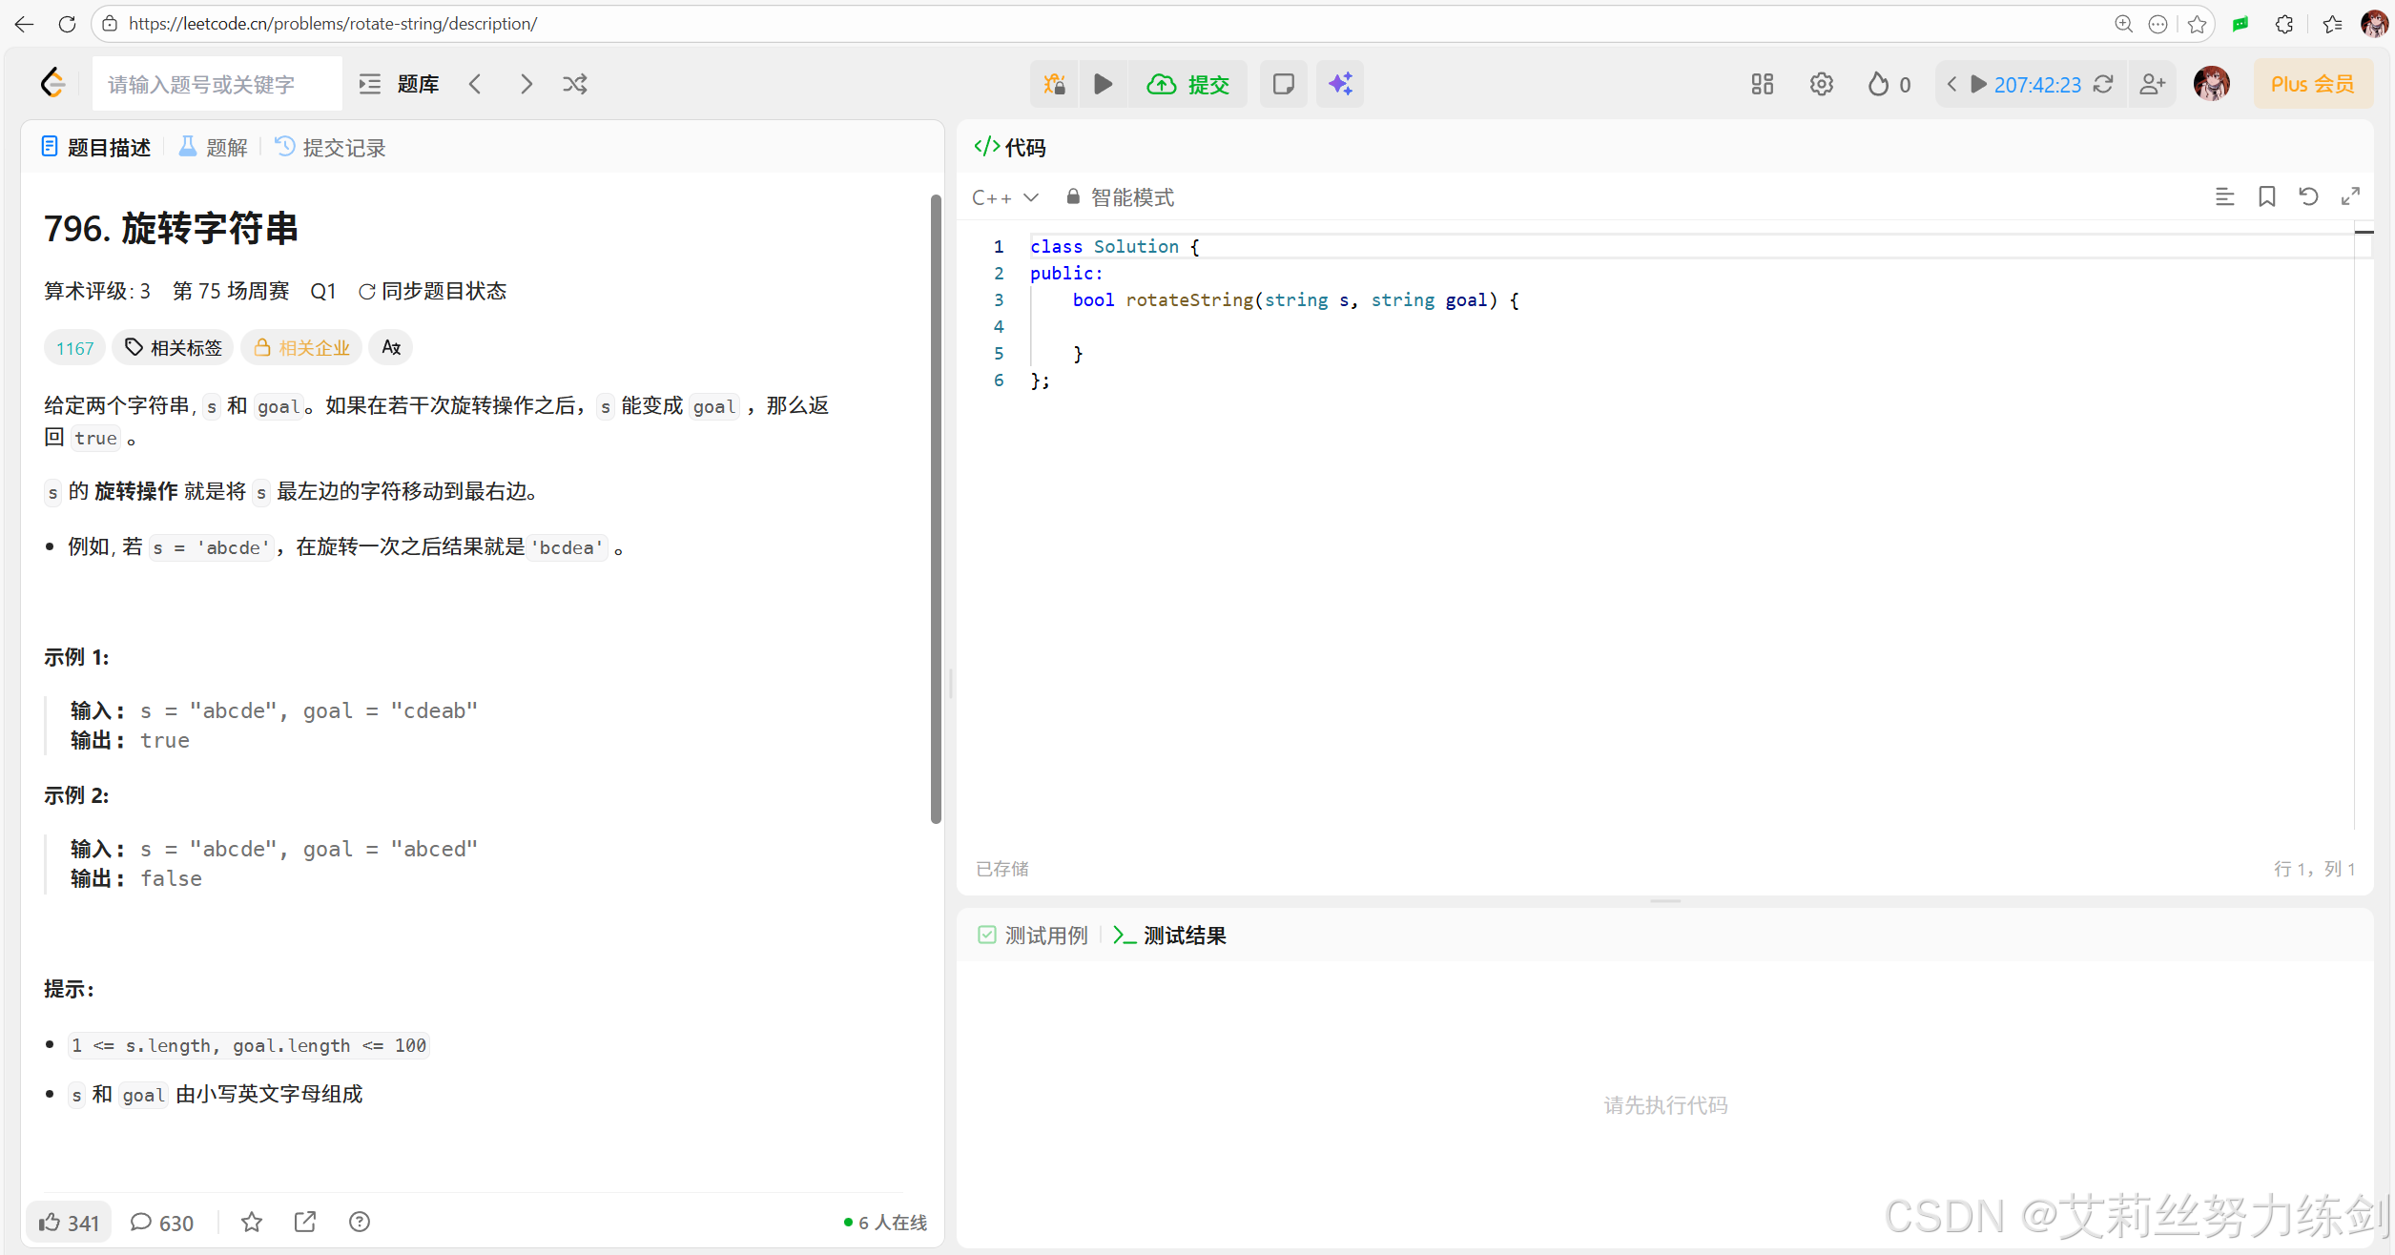Open the 测试用例 tab
The height and width of the screenshot is (1255, 2395).
(x=1034, y=936)
